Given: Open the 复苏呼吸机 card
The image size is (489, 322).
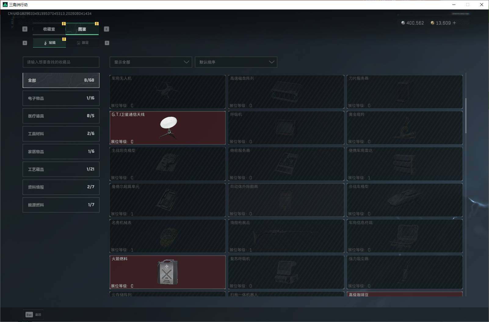Looking at the screenshot, I should [286, 272].
